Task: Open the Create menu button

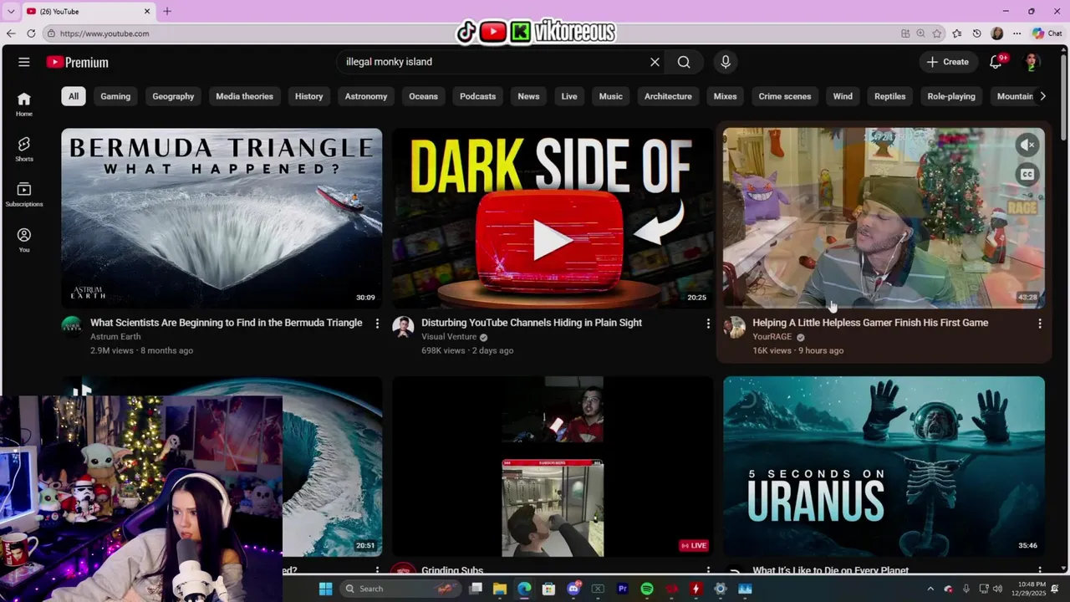Action: (948, 62)
